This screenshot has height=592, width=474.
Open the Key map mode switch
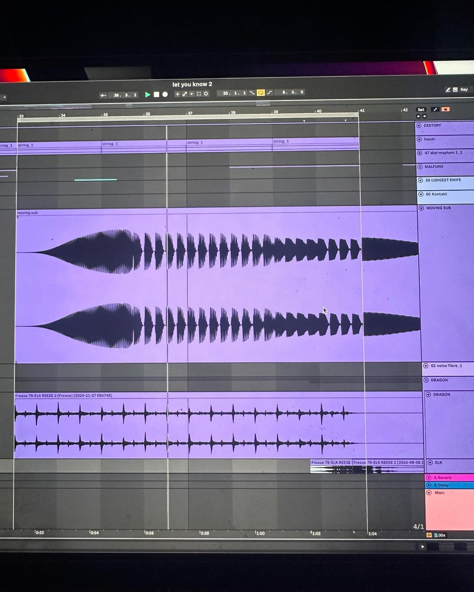464,89
